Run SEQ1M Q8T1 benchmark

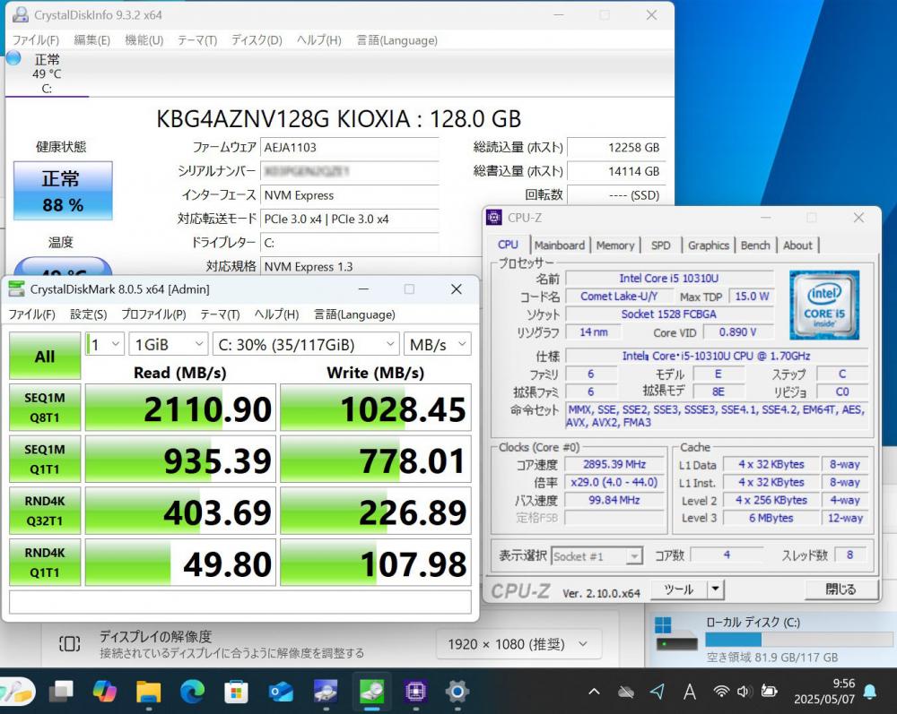(x=45, y=408)
